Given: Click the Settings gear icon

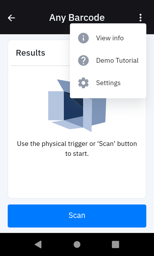Looking at the screenshot, I should point(83,83).
